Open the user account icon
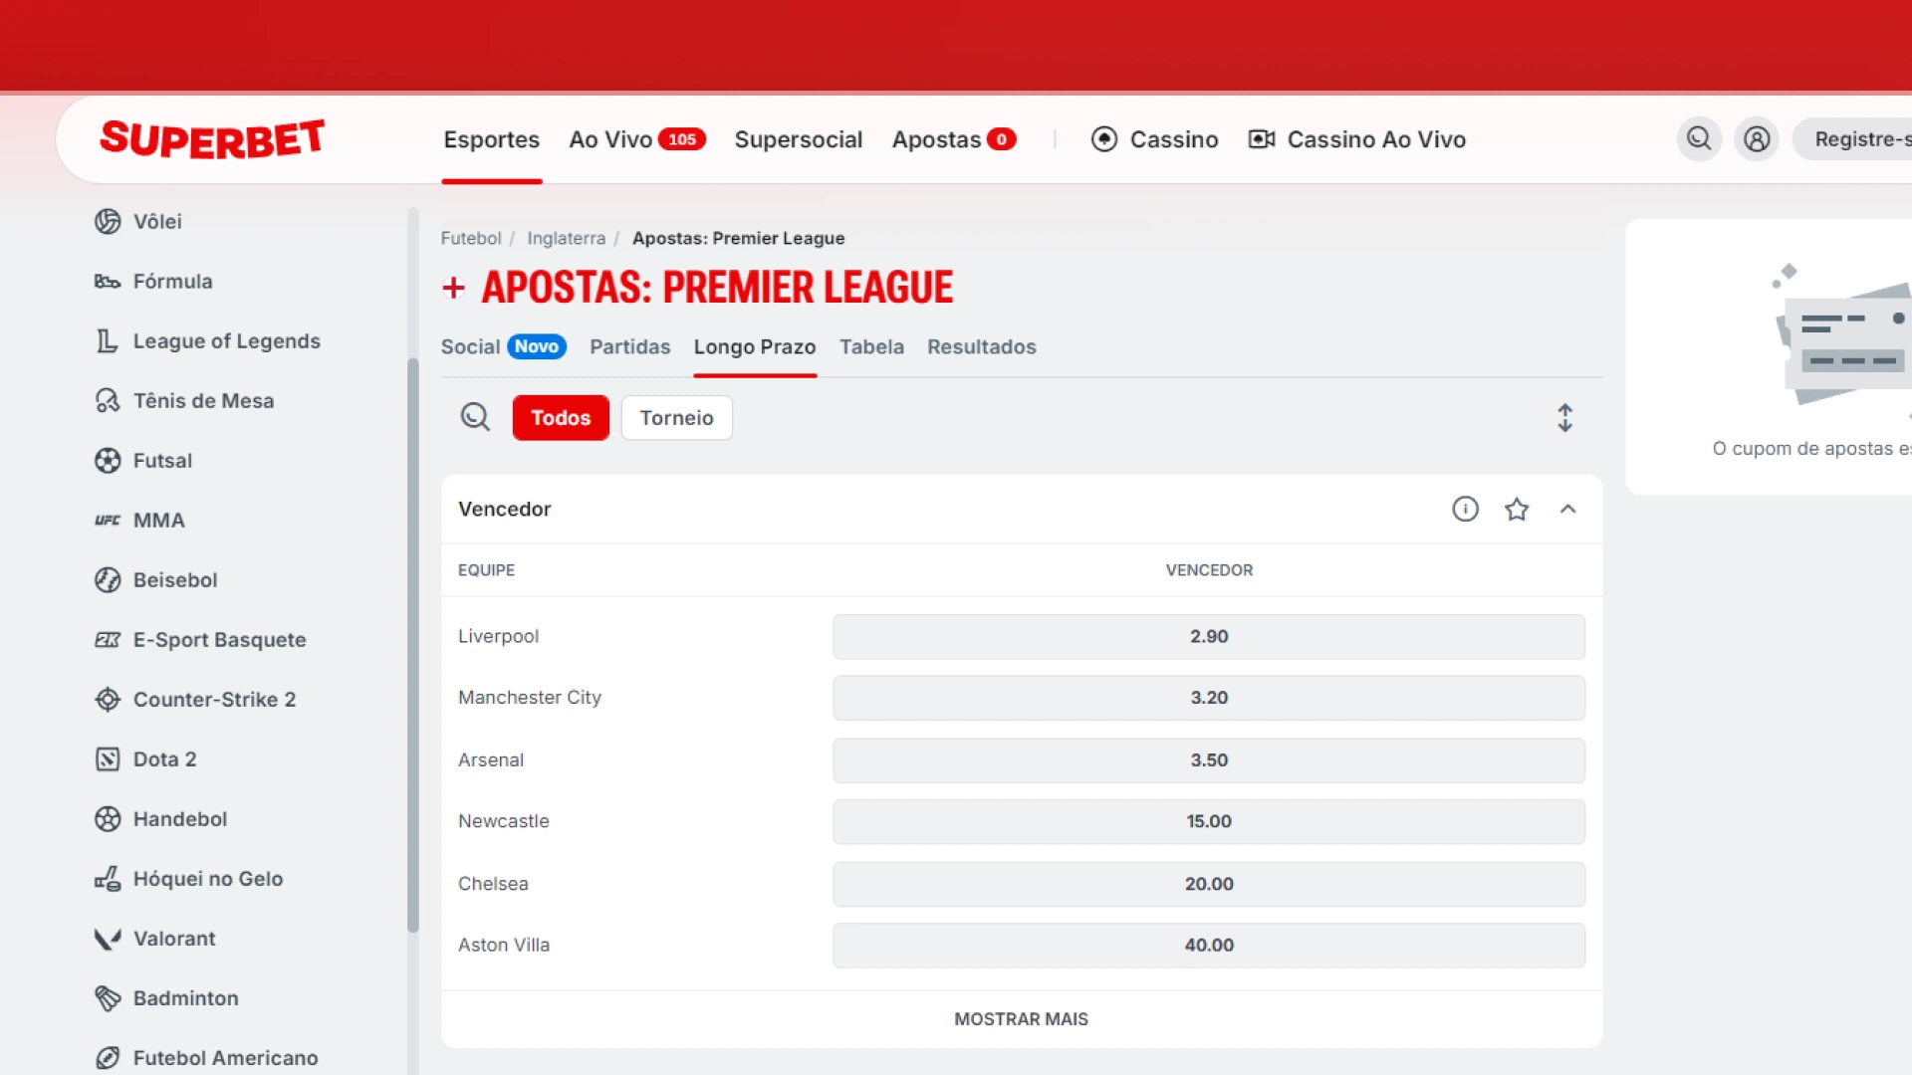The width and height of the screenshot is (1912, 1075). click(1757, 139)
